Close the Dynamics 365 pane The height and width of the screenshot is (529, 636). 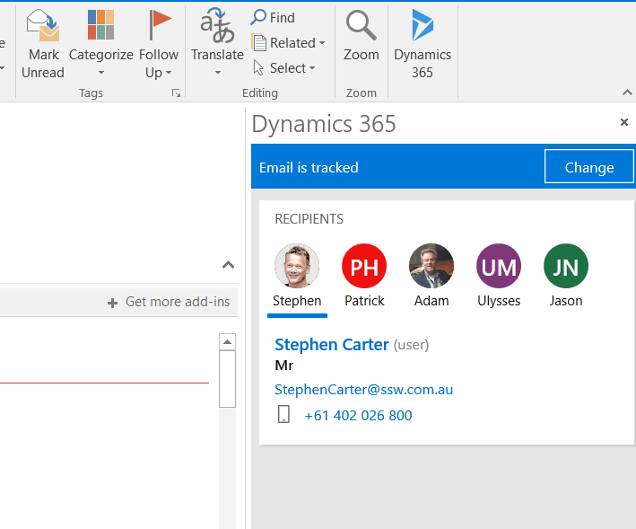click(x=624, y=122)
